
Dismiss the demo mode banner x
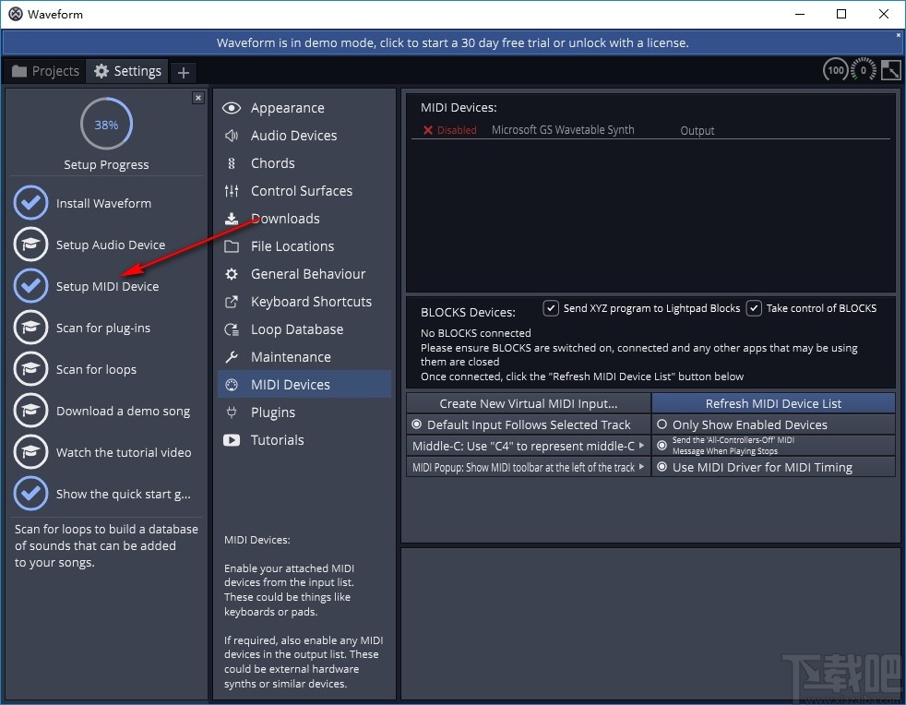coord(899,35)
